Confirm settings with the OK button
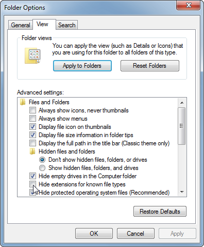This screenshot has width=204, height=247. tap(94, 233)
